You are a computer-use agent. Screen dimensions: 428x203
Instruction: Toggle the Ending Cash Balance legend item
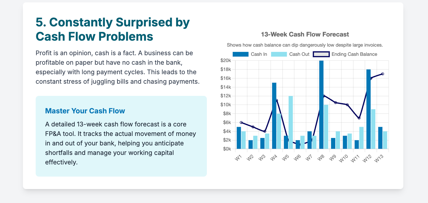point(345,54)
